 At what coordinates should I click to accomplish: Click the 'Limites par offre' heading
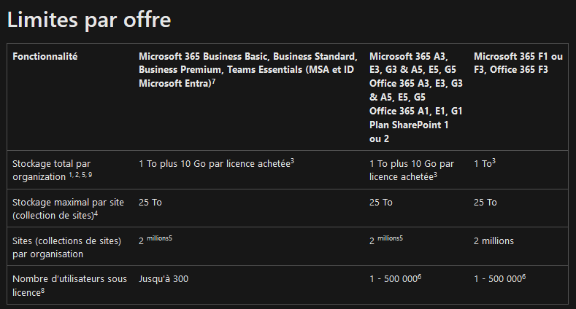pos(89,20)
